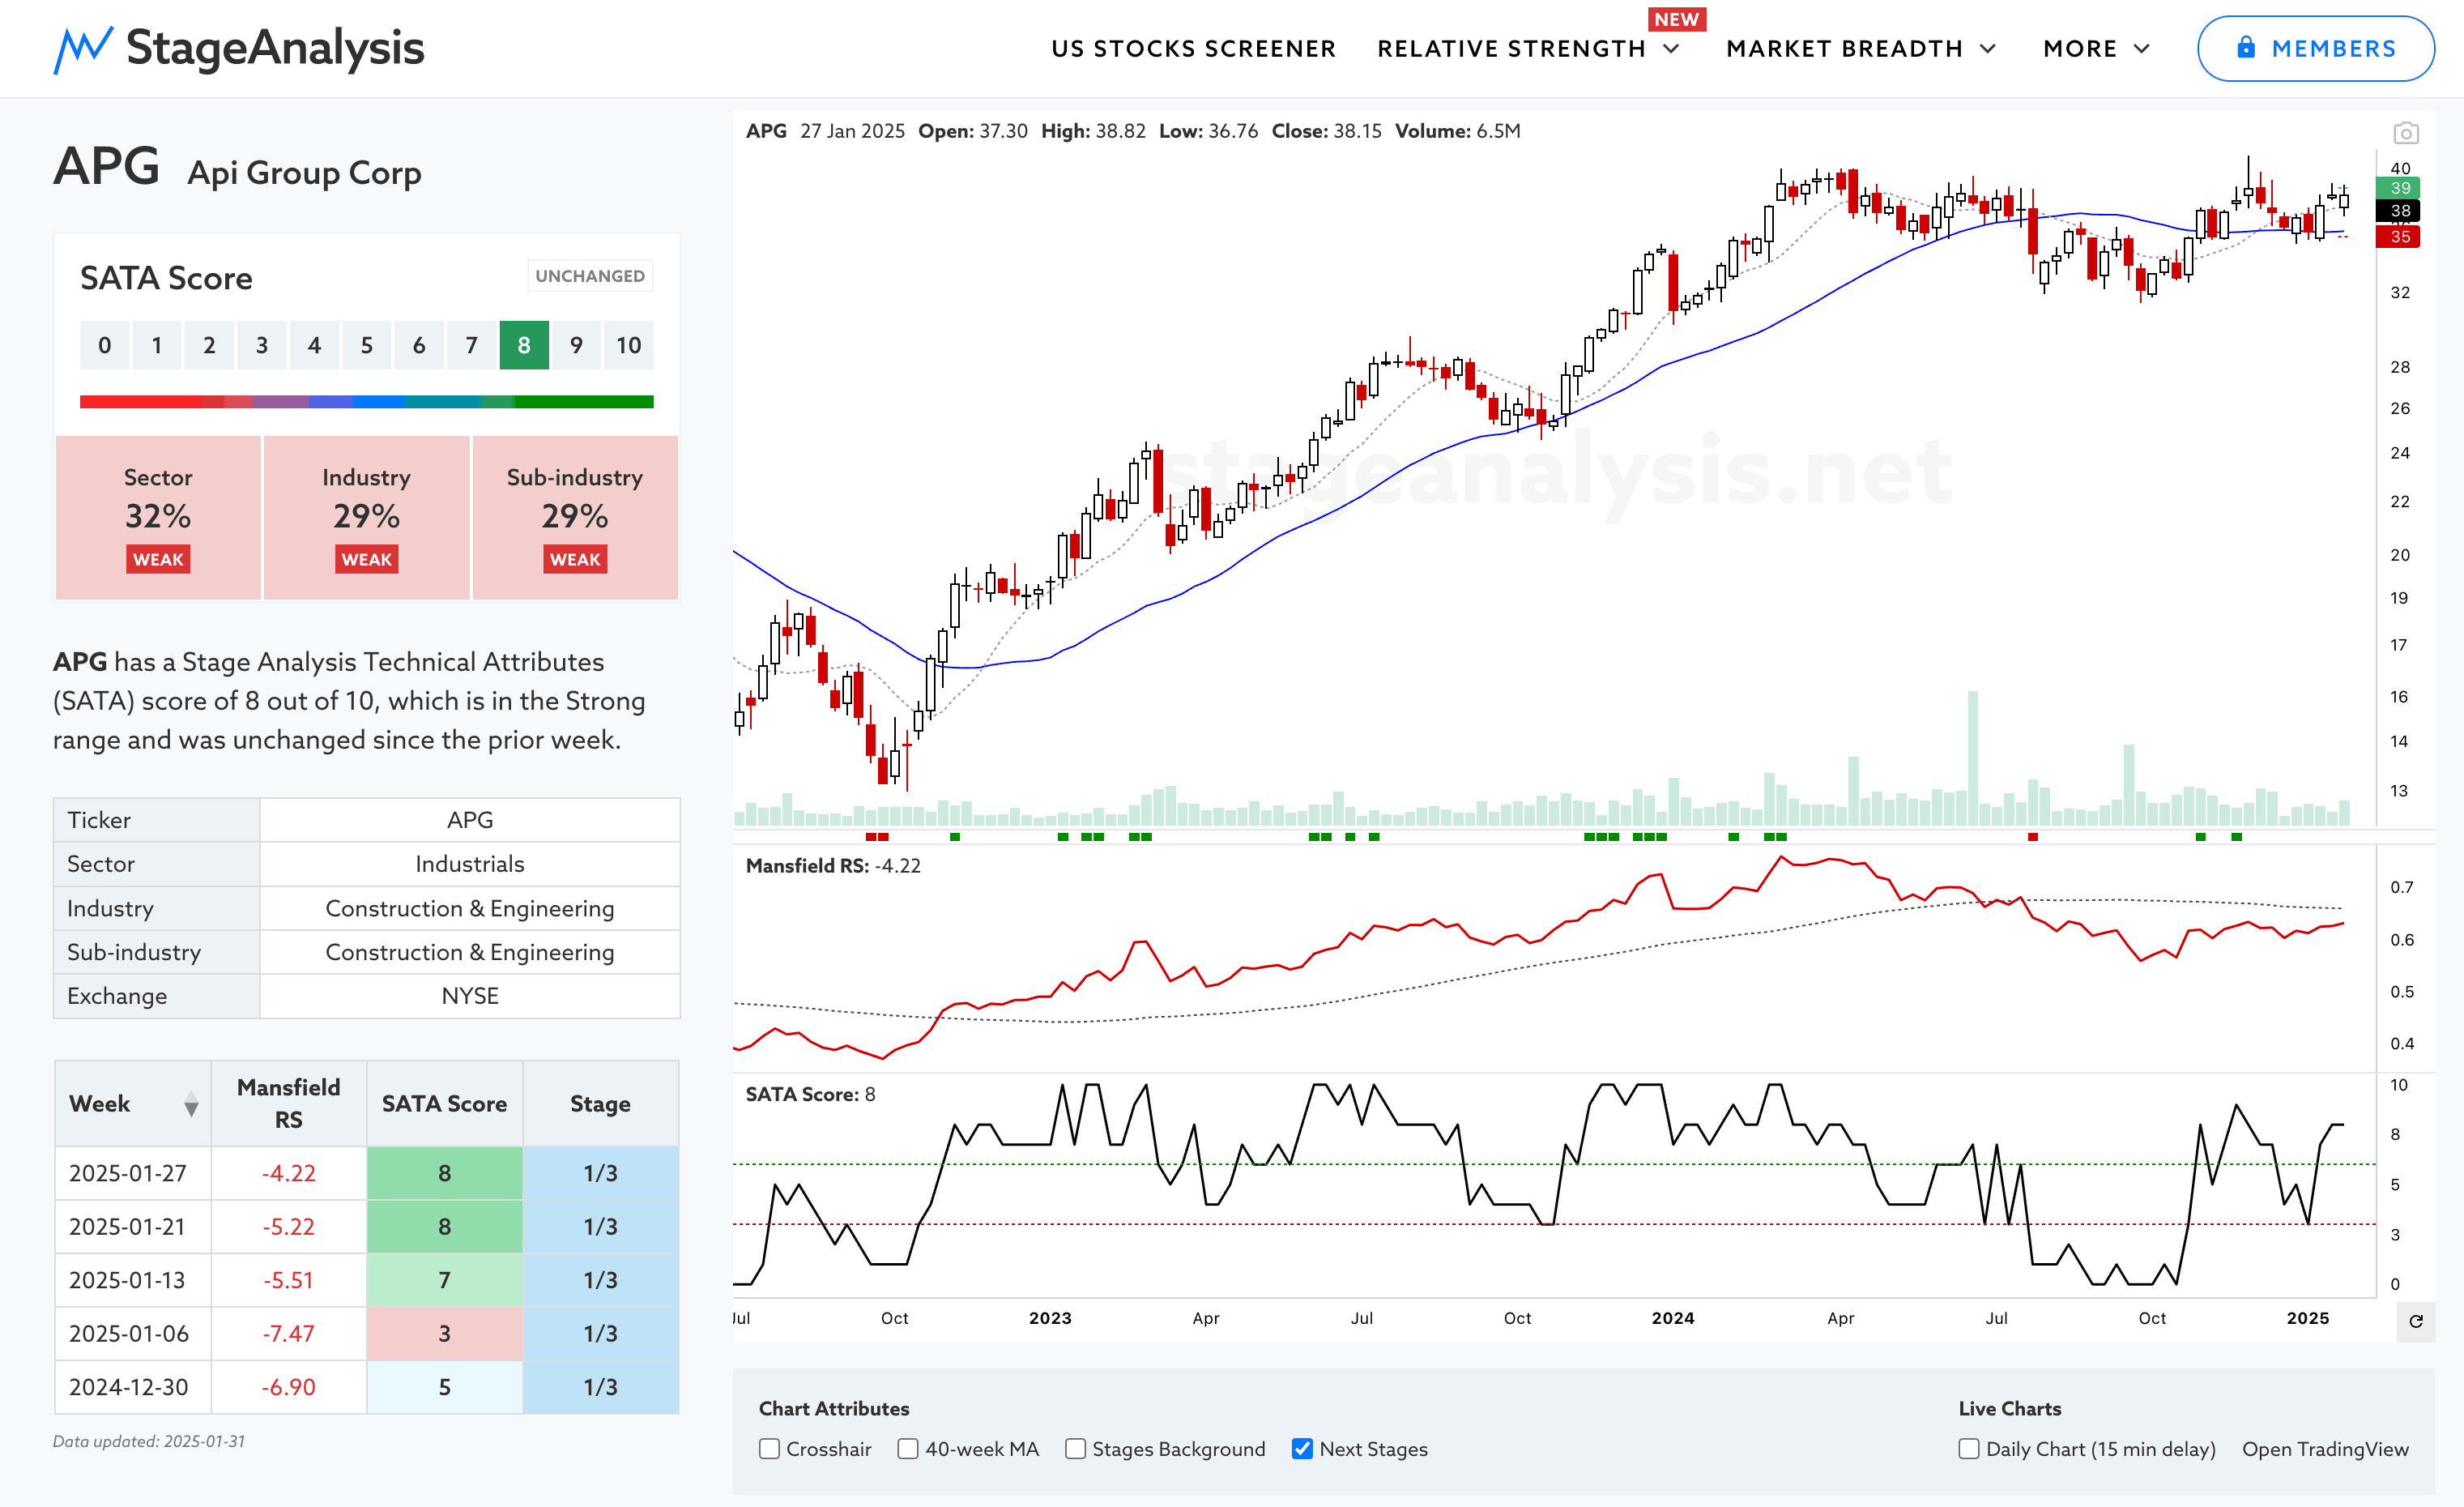2464x1507 pixels.
Task: Click the green 39 price label
Action: [2399, 187]
